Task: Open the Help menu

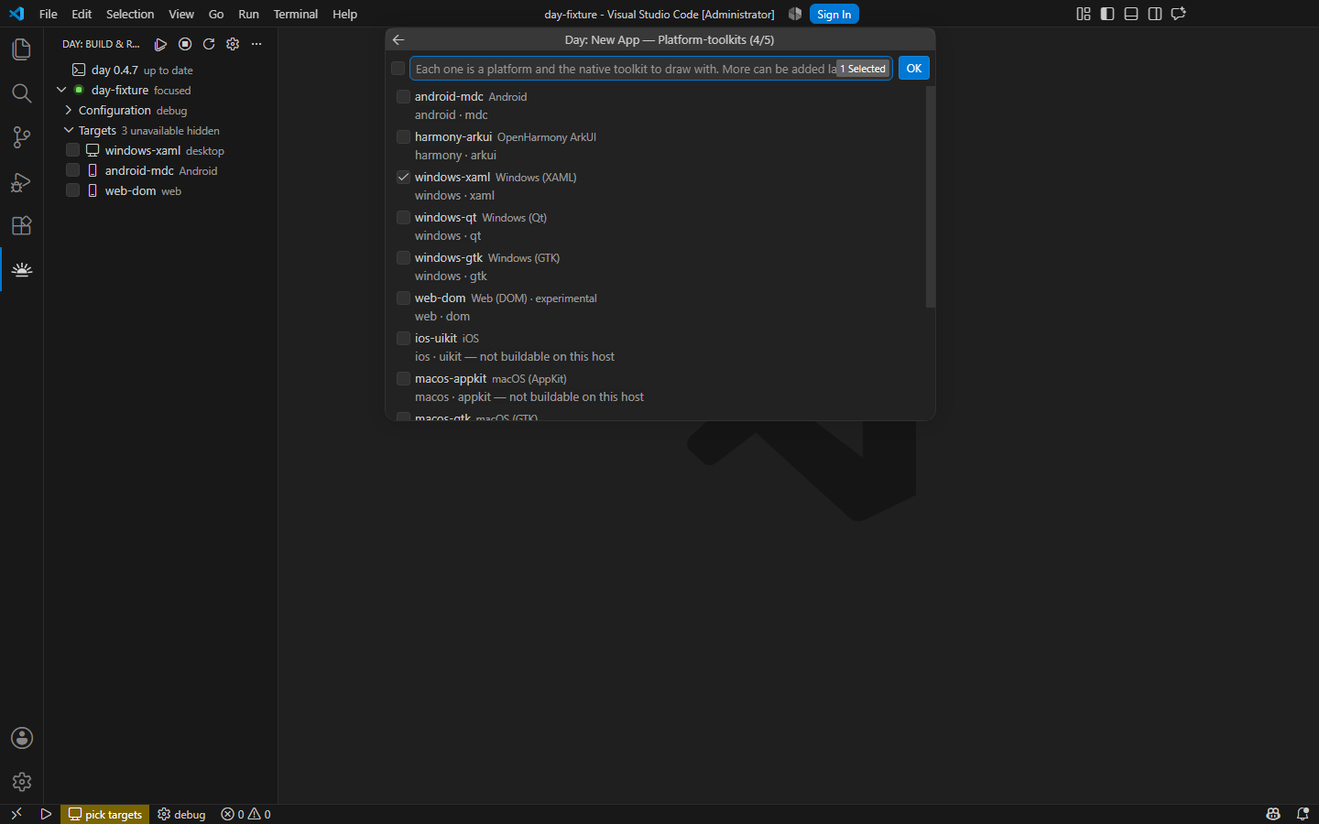Action: pos(345,14)
